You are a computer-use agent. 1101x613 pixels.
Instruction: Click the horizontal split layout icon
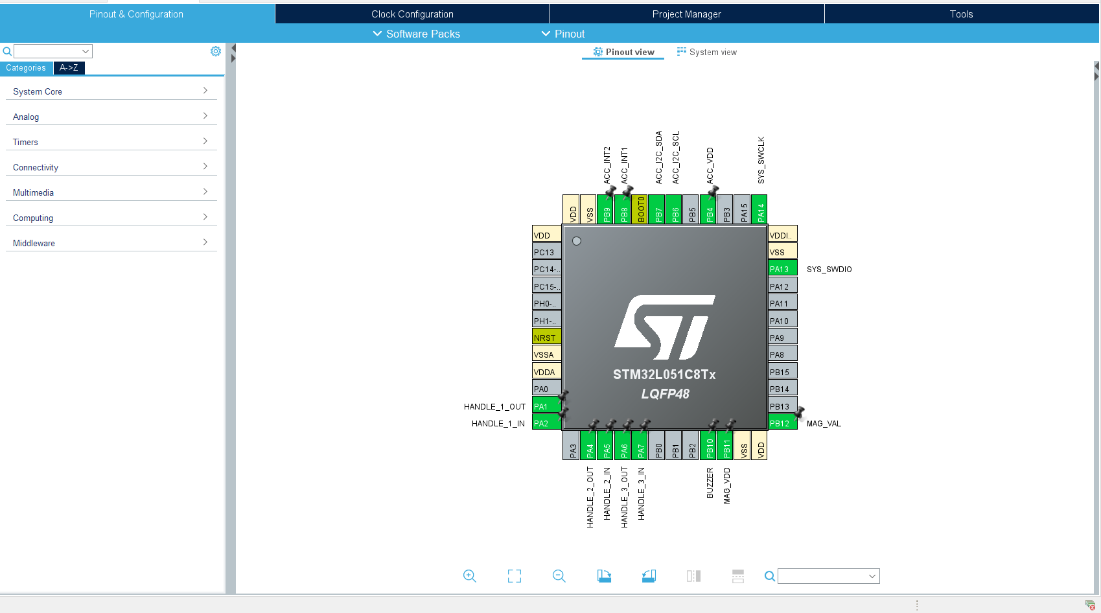pos(738,576)
